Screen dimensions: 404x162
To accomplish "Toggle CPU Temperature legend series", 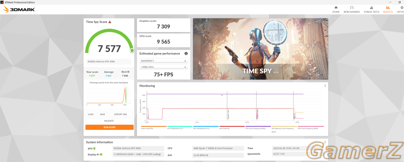I will [180, 127].
